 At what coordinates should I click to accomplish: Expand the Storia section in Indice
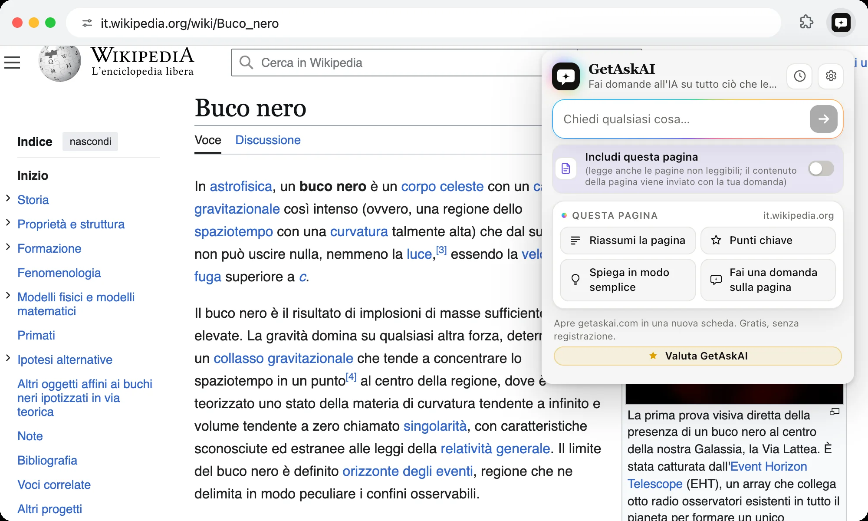8,198
